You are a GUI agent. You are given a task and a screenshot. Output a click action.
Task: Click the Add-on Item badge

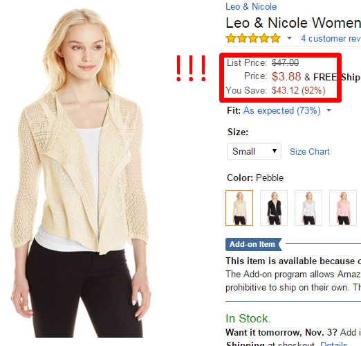pyautogui.click(x=254, y=244)
